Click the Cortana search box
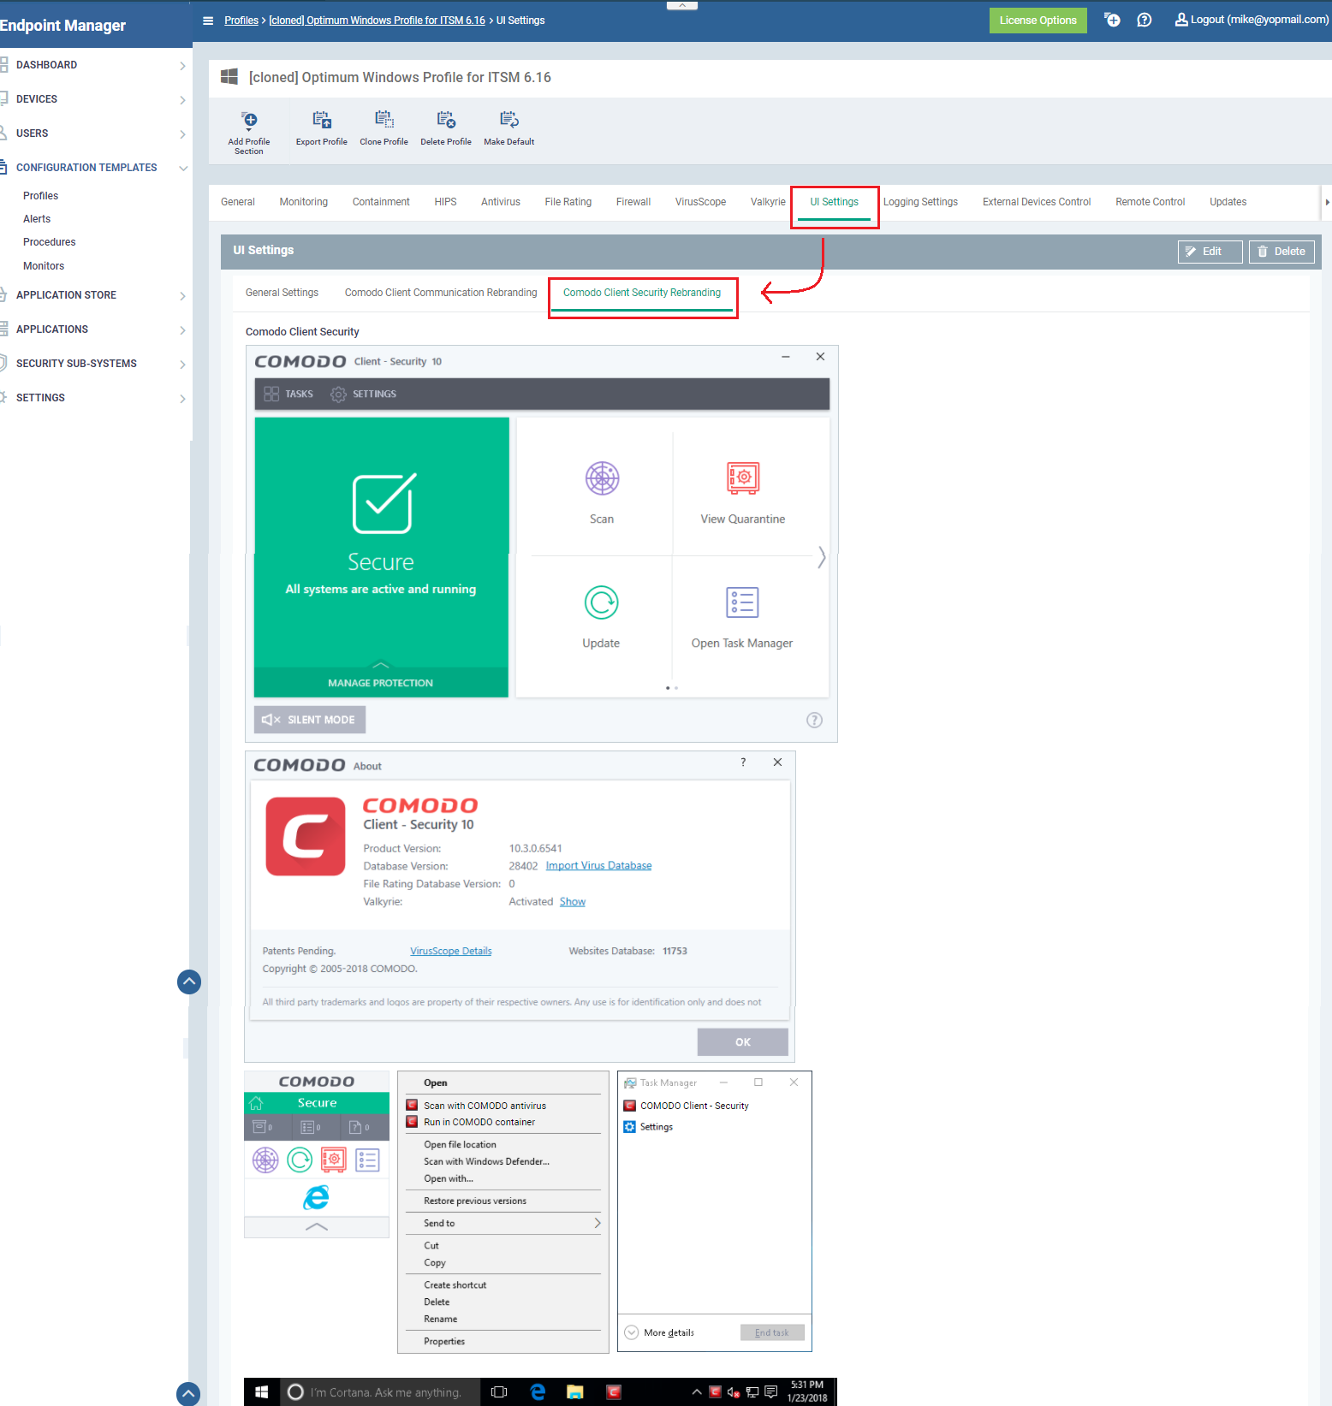1332x1406 pixels. click(381, 1391)
